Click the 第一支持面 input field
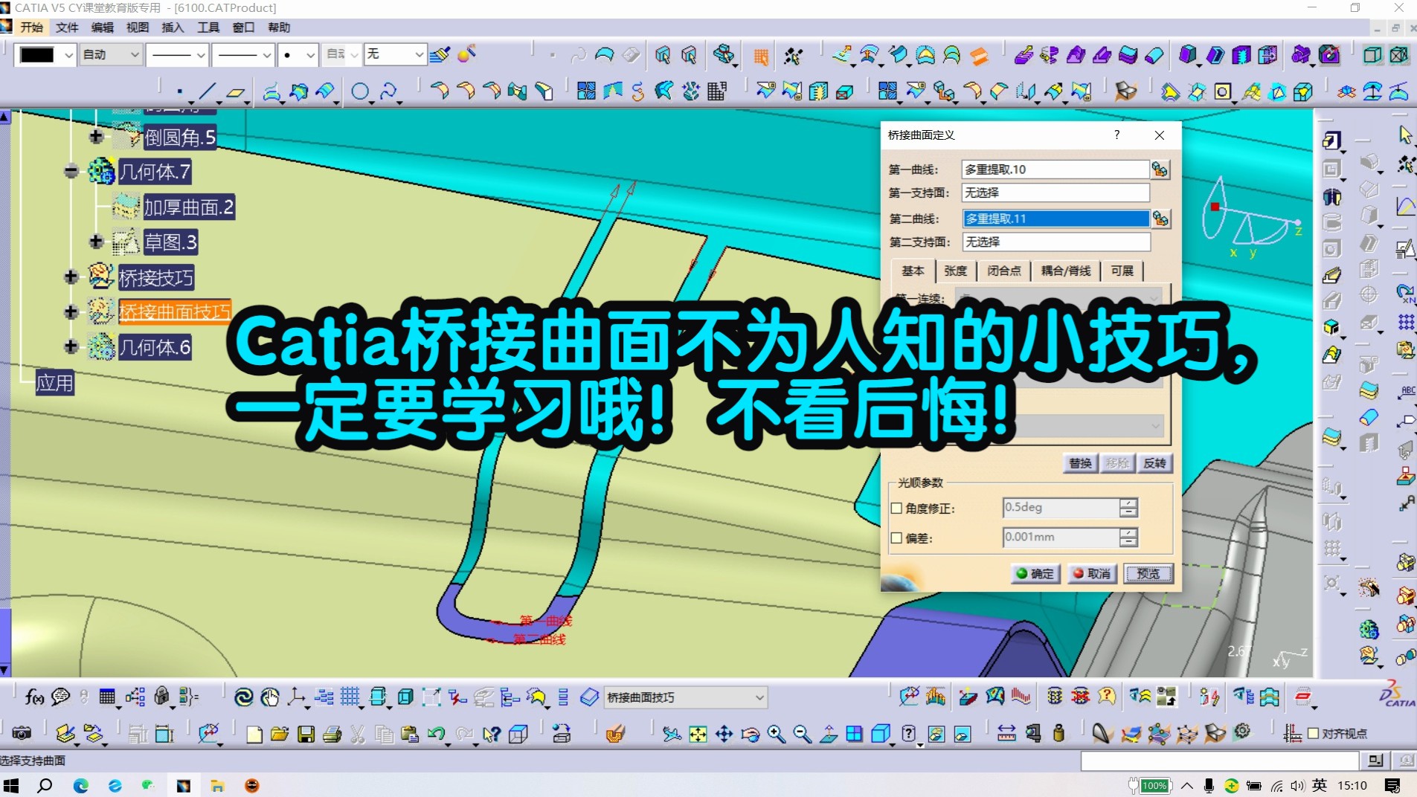1417x797 pixels. pyautogui.click(x=1055, y=193)
